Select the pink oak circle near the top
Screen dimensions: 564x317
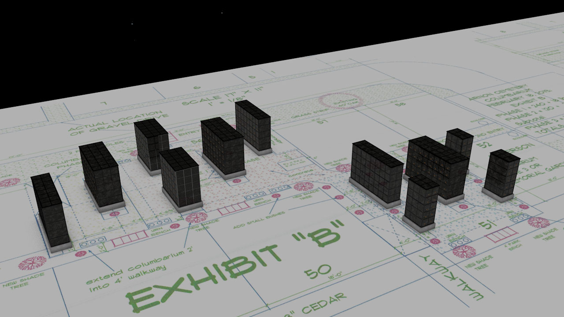[341, 101]
